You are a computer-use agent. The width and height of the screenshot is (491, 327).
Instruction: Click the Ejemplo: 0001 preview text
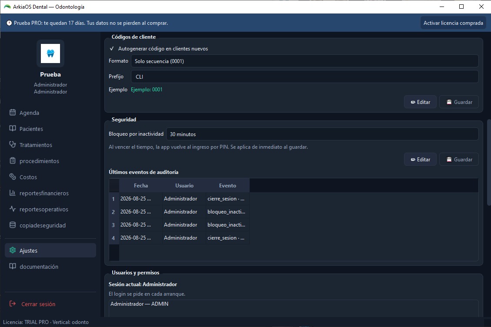pos(147,90)
